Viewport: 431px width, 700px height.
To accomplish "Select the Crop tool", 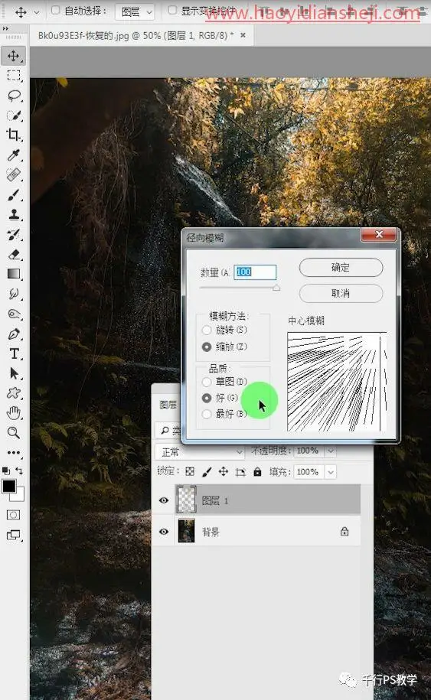I will click(x=14, y=135).
